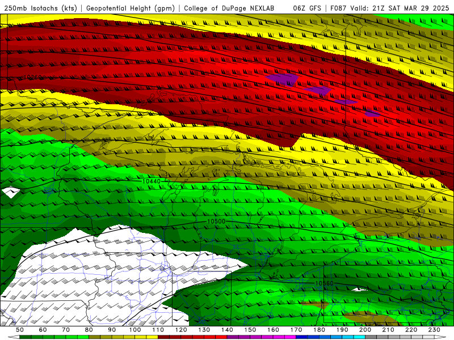Image resolution: width=454 pixels, height=340 pixels.
Task: Click the 60 value on color scale
Action: (43, 330)
